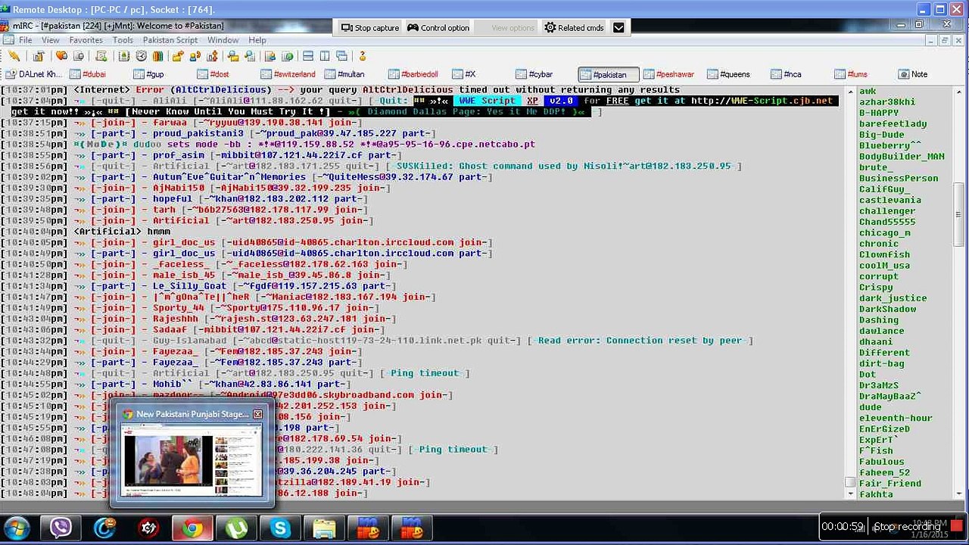This screenshot has width=969, height=545.
Task: Switch to the #peshawar channel tab
Action: [x=669, y=74]
